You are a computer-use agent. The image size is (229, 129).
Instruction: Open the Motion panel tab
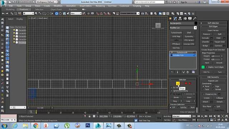point(185,19)
